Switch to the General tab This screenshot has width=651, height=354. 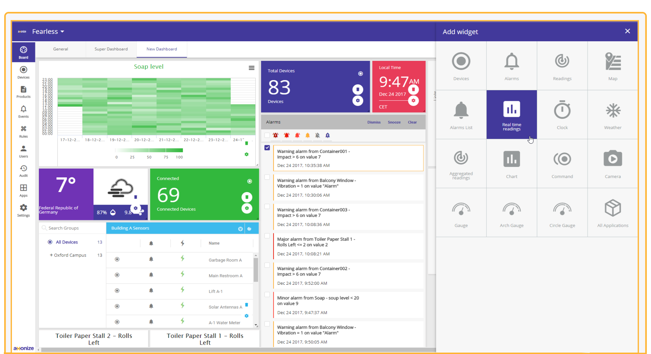click(61, 49)
